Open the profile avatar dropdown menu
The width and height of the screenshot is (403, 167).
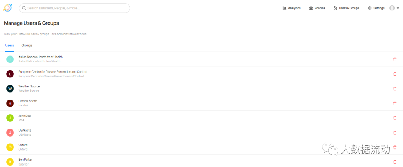pyautogui.click(x=394, y=8)
